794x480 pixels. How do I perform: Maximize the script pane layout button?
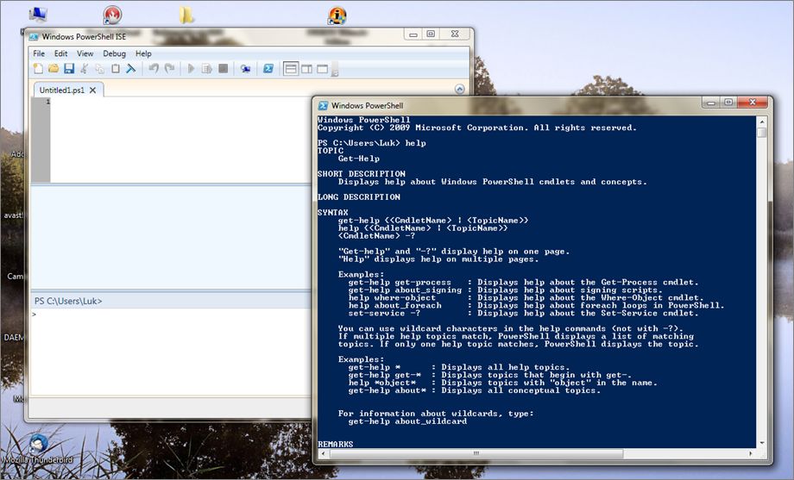(x=323, y=69)
